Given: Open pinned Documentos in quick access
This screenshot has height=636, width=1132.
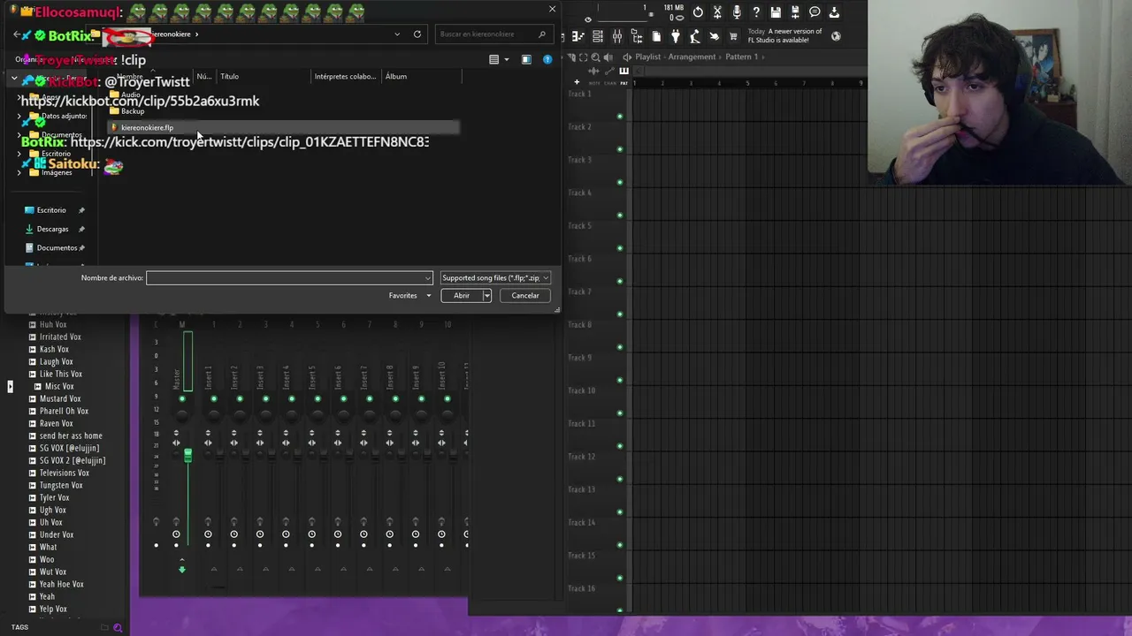Looking at the screenshot, I should (x=57, y=248).
